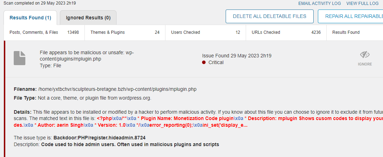
Task: Select the Users Checked count cell
Action: (x=205, y=32)
